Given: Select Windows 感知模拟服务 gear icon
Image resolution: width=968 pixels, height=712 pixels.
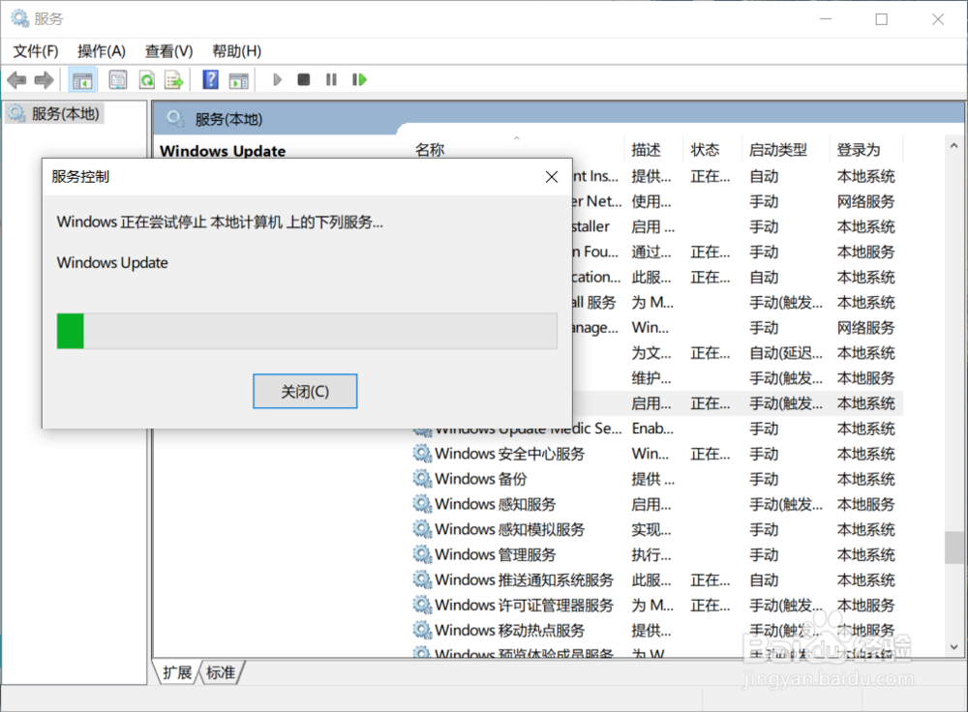Looking at the screenshot, I should tap(422, 530).
